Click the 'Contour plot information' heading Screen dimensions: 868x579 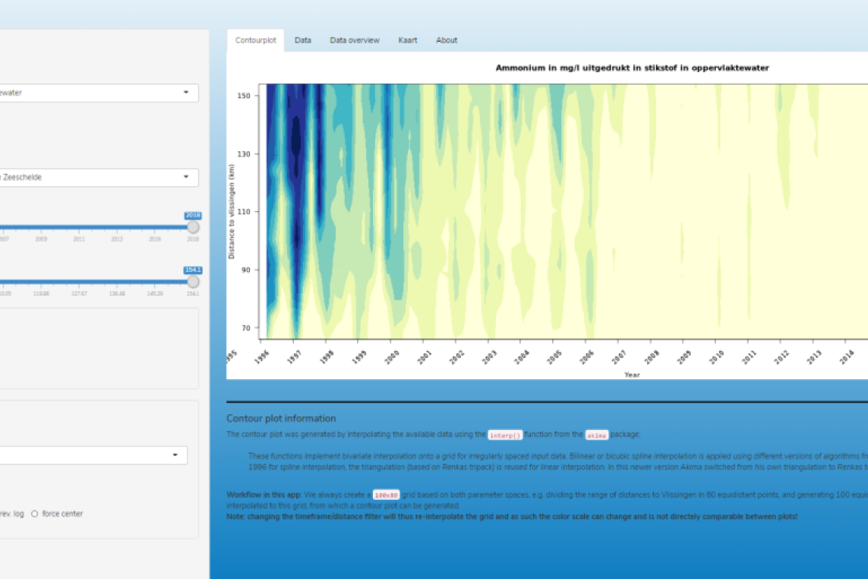coord(281,418)
